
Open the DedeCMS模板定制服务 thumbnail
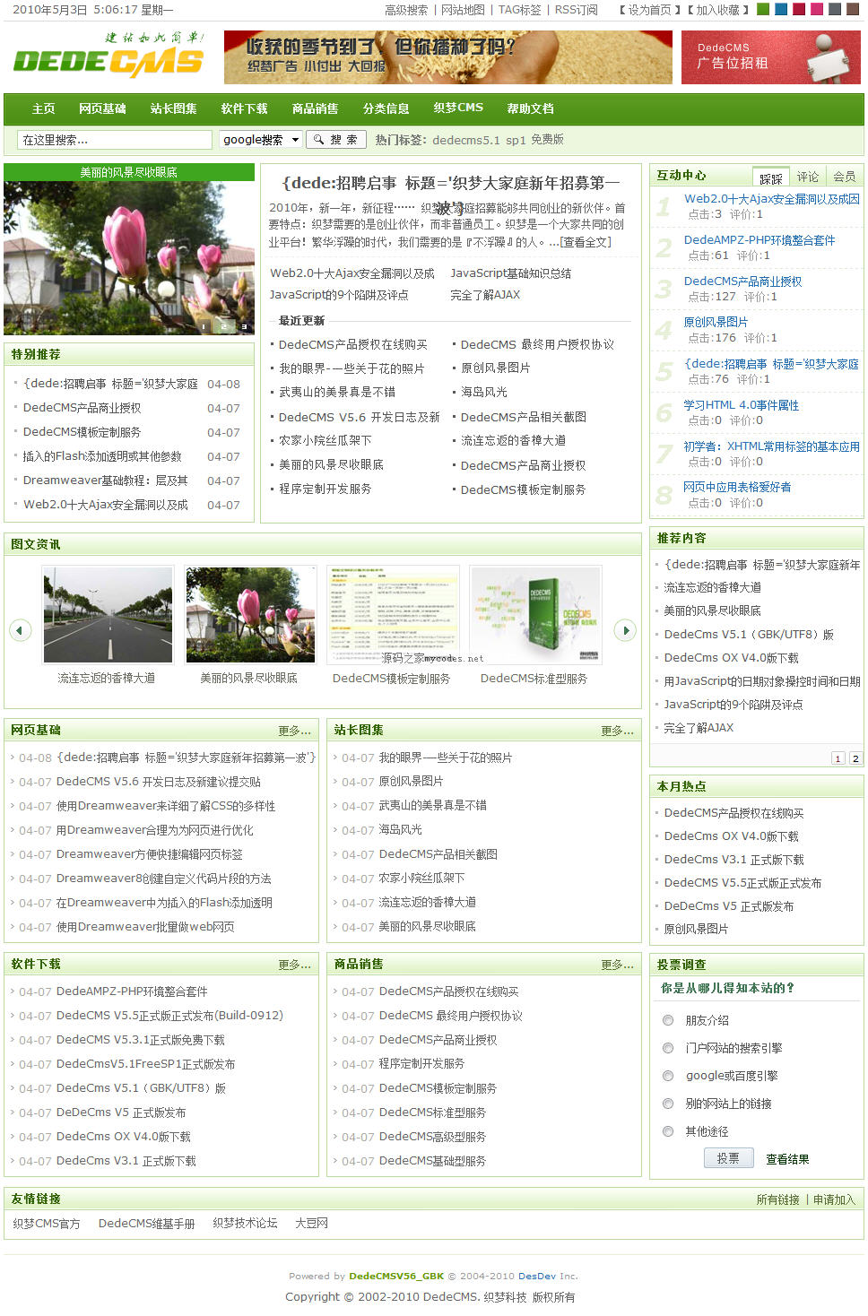coord(393,614)
